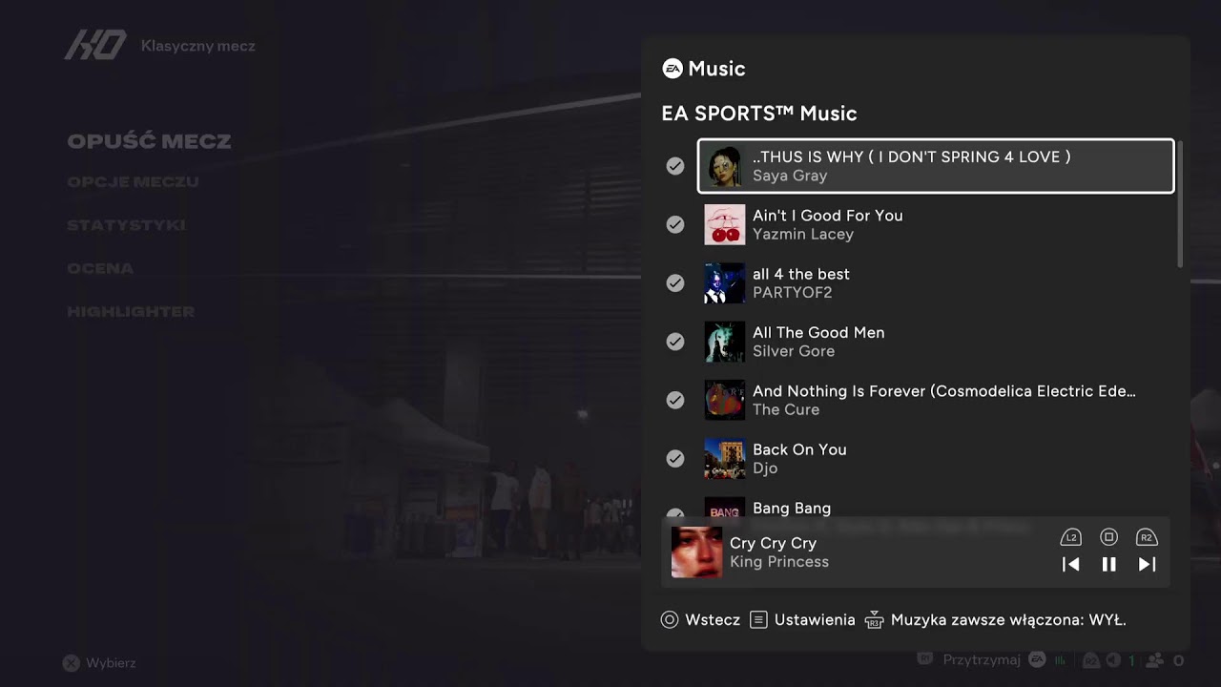Click the Cry Cry Cry album thumbnail
The height and width of the screenshot is (687, 1221).
(x=696, y=552)
